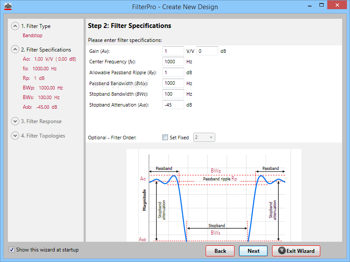This screenshot has height=262, width=350.
Task: Click the 3. Filter Response heading
Action: [41, 121]
